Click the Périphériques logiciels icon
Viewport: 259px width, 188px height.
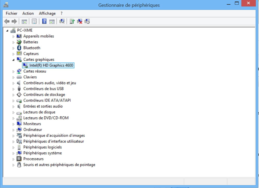(x=19, y=147)
